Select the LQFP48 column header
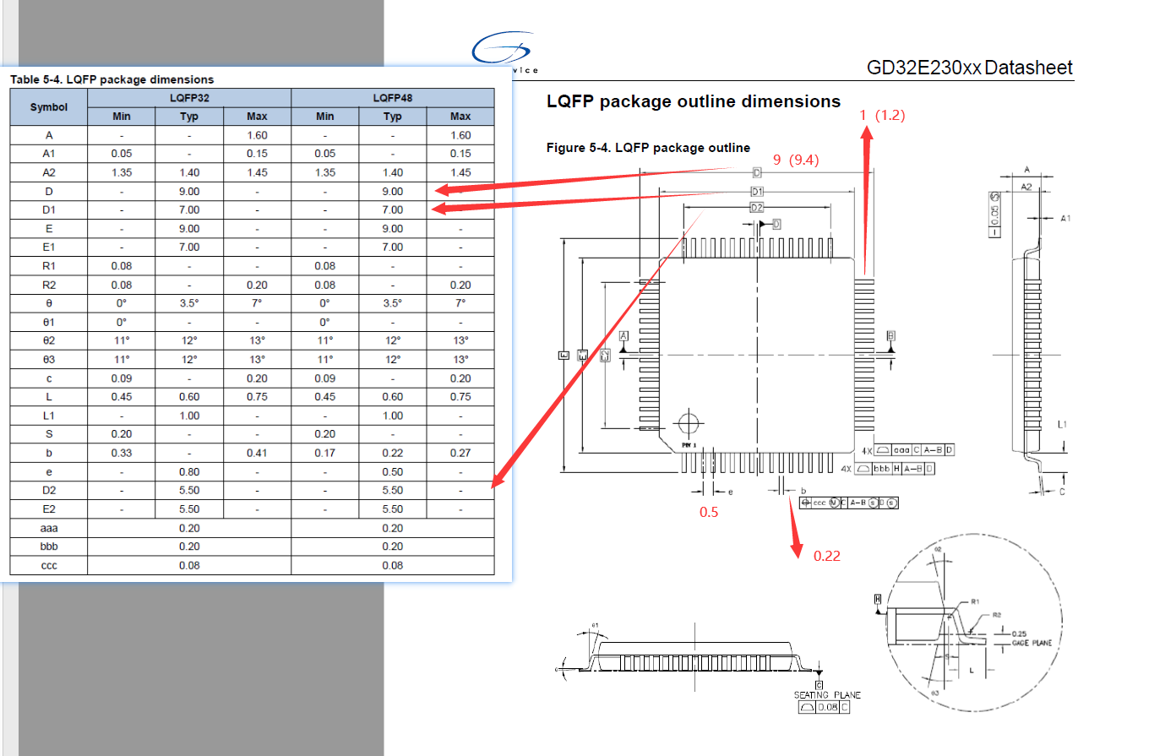Viewport: 1149px width, 756px height. (392, 98)
